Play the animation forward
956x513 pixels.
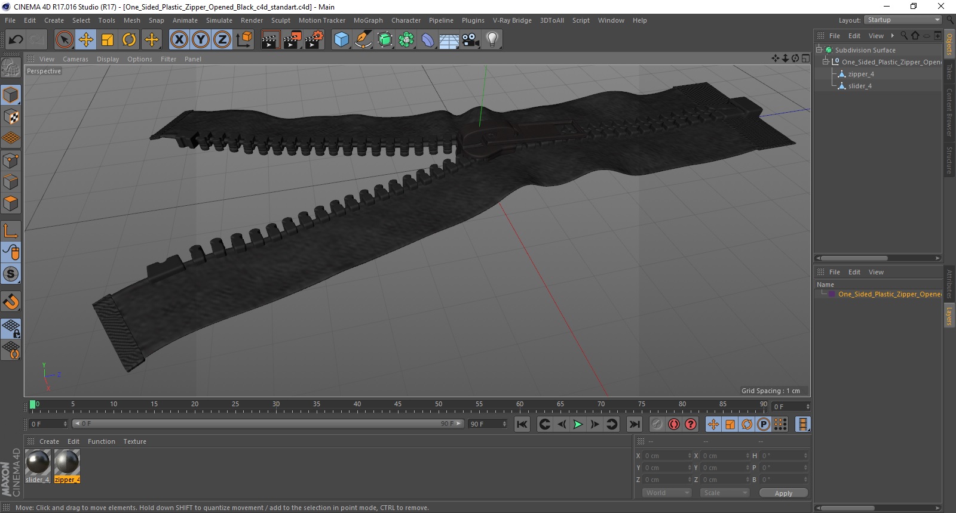[x=578, y=424]
